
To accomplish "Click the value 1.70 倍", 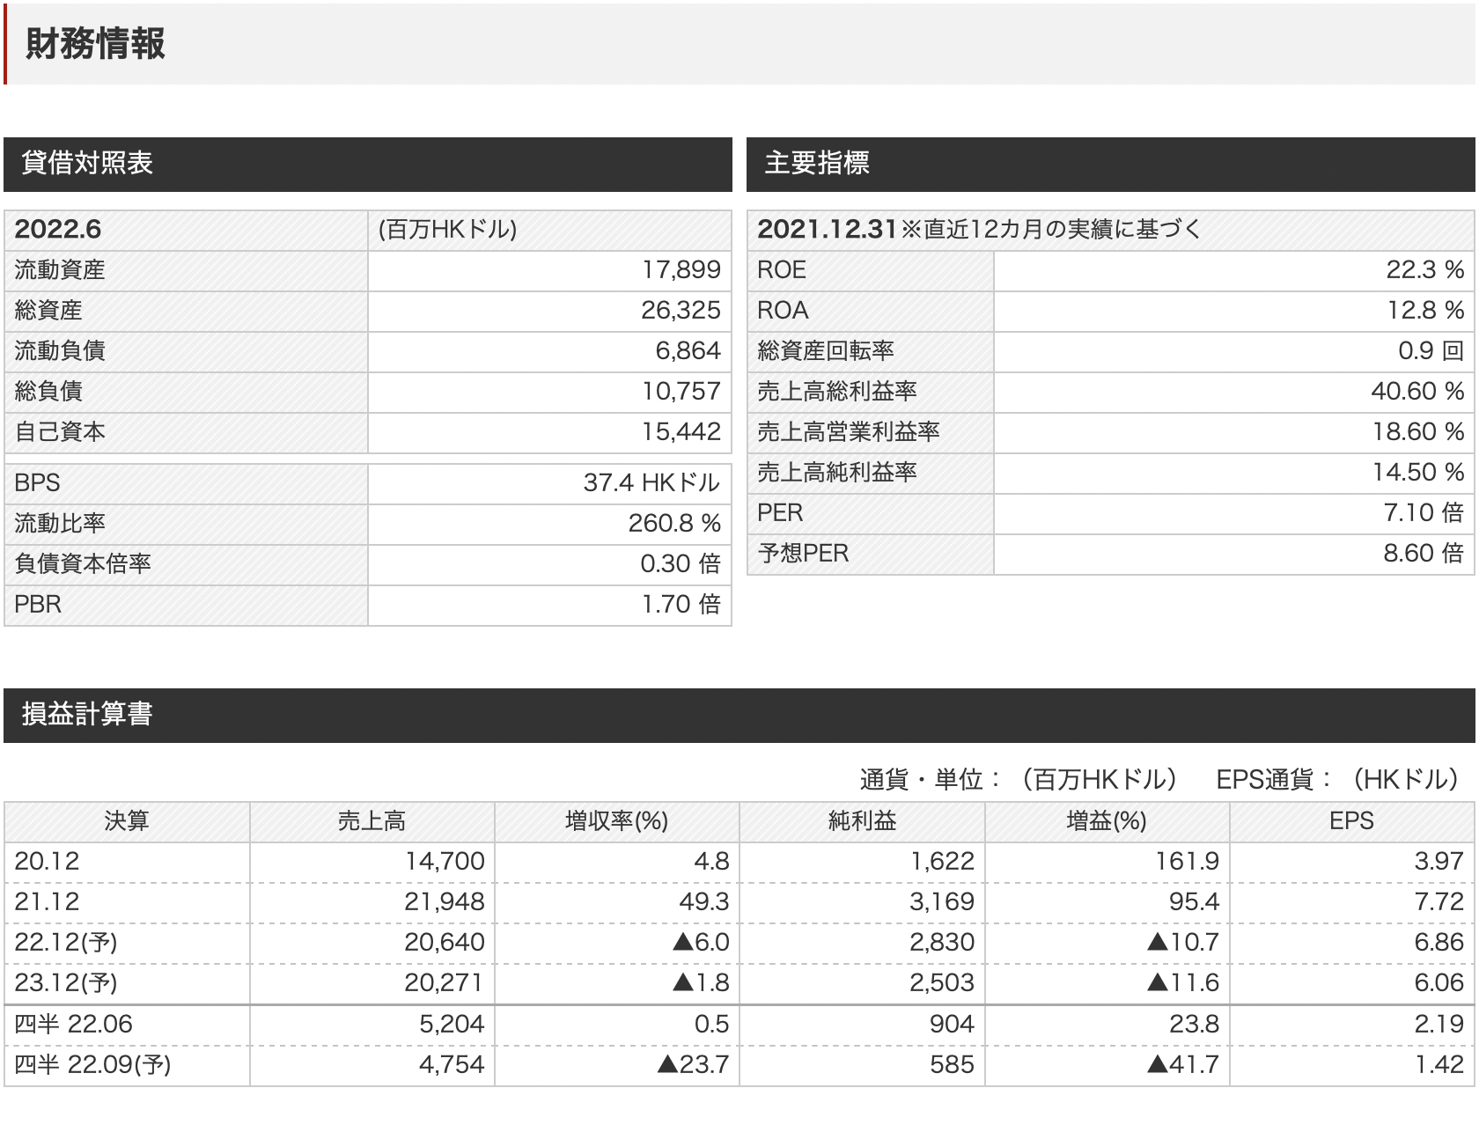I will (x=681, y=605).
